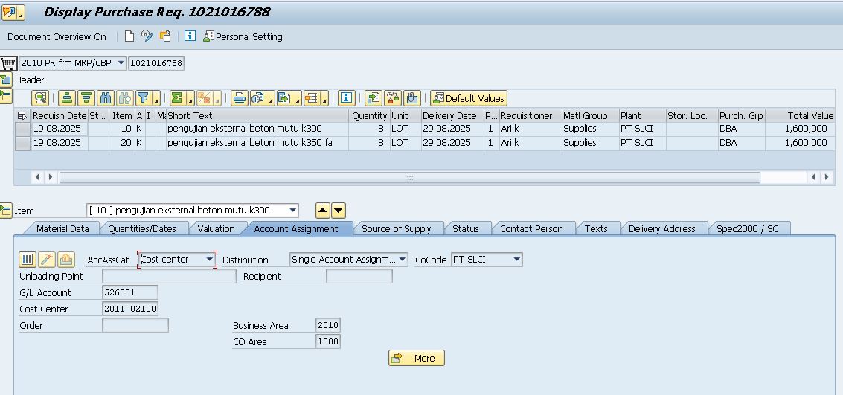Click the Details magnifier icon in grid toolbar
Image resolution: width=843 pixels, height=395 pixels.
(40, 97)
